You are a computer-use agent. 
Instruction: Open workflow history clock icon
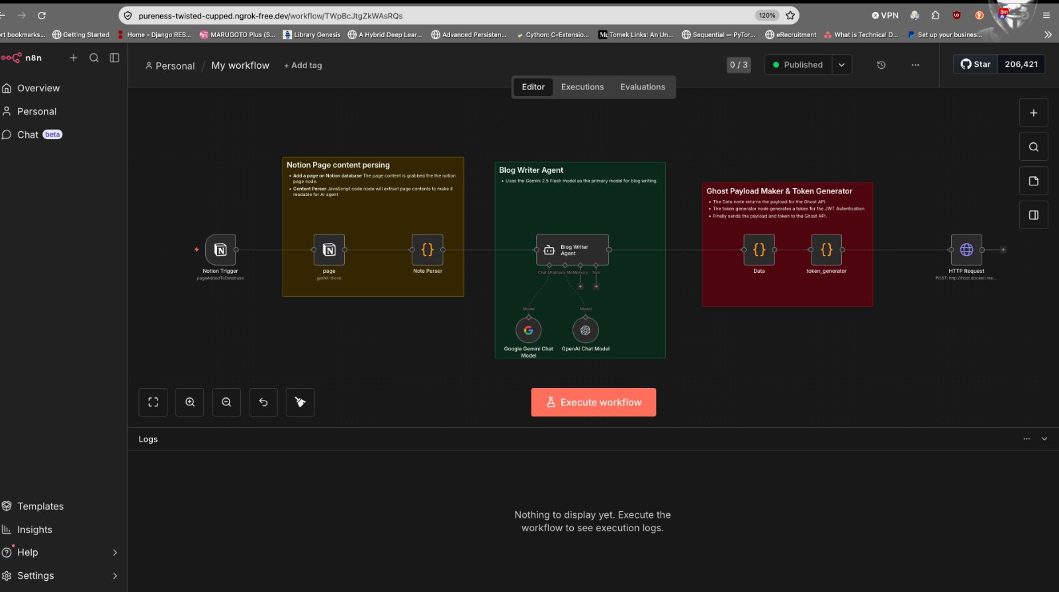pos(881,65)
